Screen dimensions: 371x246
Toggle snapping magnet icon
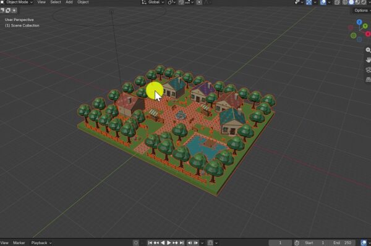click(x=181, y=2)
